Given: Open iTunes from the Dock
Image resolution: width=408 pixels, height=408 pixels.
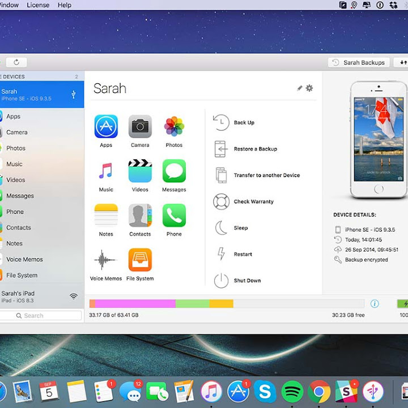Looking at the screenshot, I should pos(211,392).
